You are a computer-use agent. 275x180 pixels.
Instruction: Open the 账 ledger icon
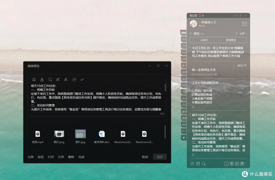(x=232, y=164)
